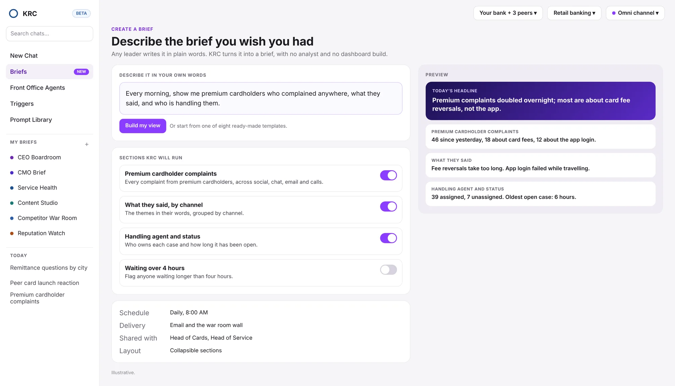The height and width of the screenshot is (386, 675).
Task: Open the Competitor War Room brief
Action: coord(50,218)
